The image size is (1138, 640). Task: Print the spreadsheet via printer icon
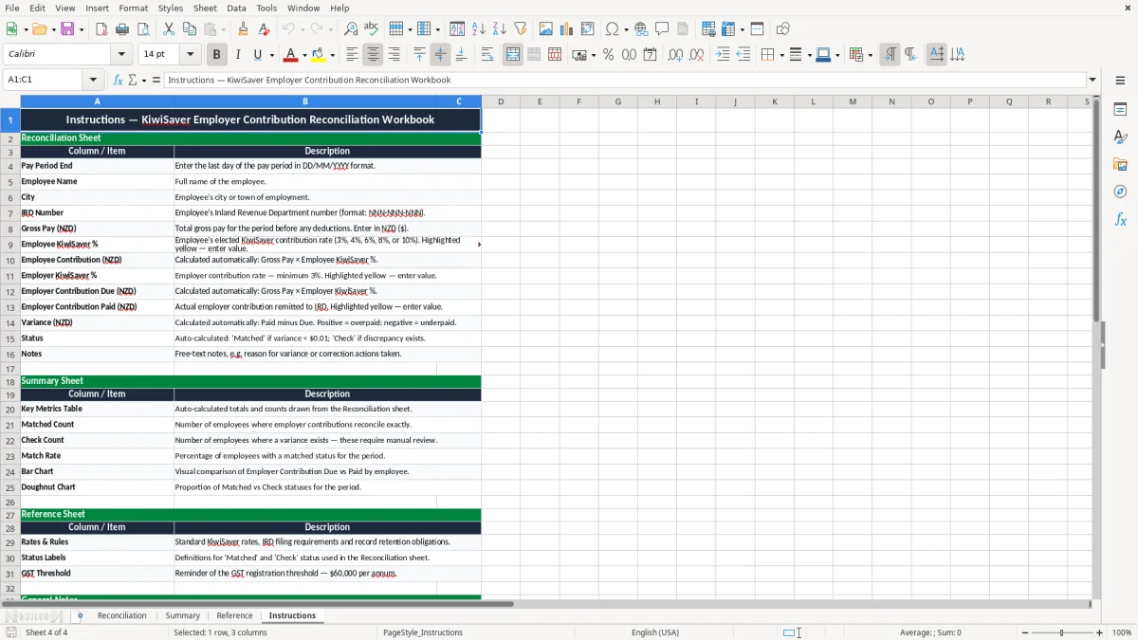tap(122, 29)
